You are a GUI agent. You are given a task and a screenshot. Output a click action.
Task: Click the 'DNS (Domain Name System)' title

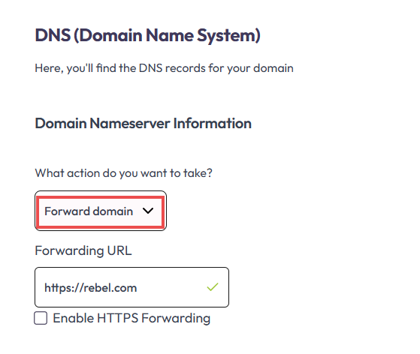(147, 35)
